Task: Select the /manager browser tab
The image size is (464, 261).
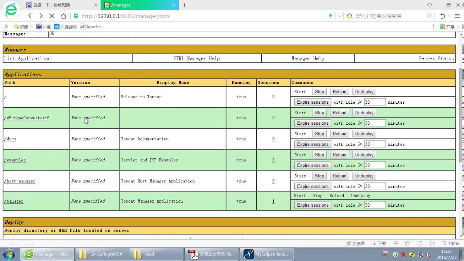Action: 140,5
